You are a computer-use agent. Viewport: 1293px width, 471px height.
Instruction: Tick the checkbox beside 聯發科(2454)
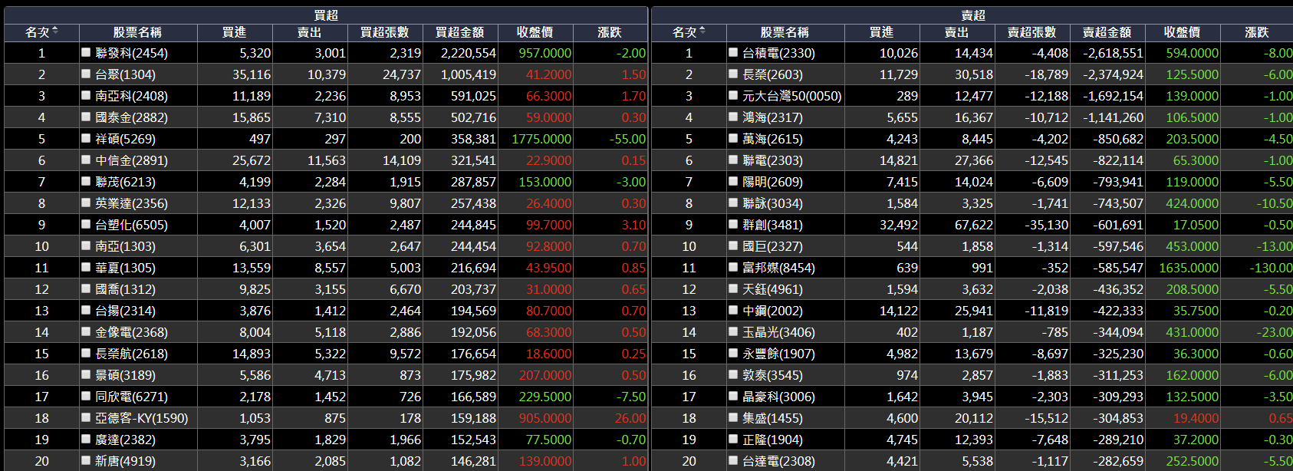86,53
